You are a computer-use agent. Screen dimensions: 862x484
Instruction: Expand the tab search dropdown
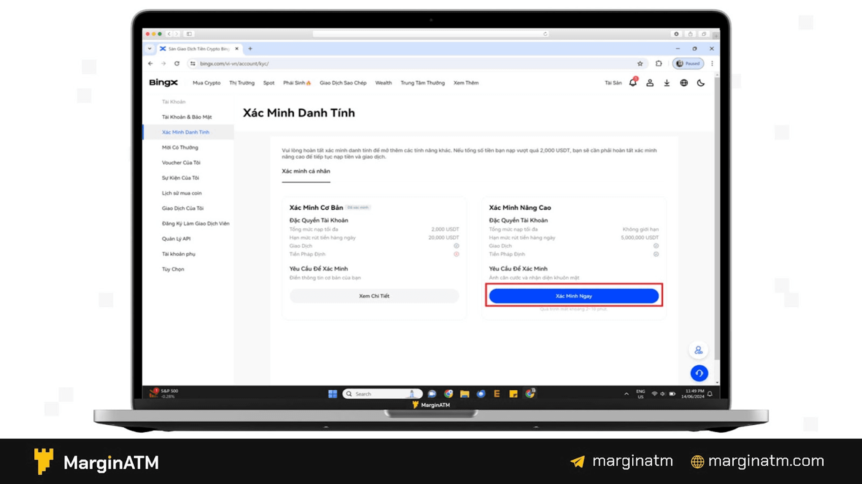150,49
